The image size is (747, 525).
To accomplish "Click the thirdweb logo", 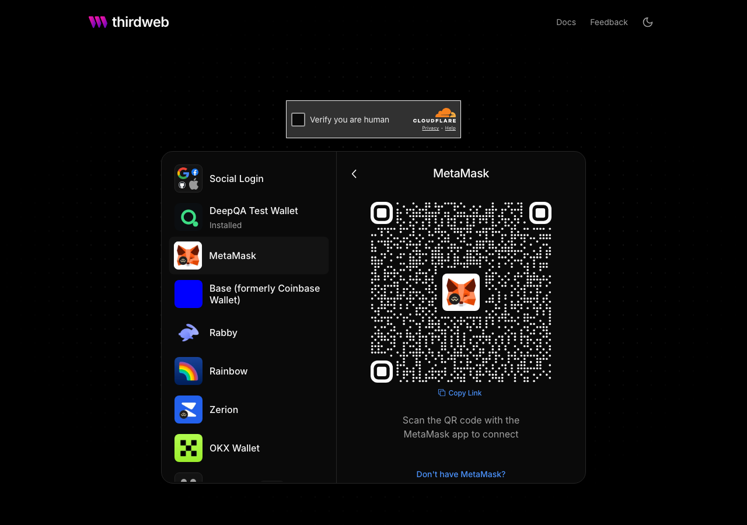I will pyautogui.click(x=128, y=22).
